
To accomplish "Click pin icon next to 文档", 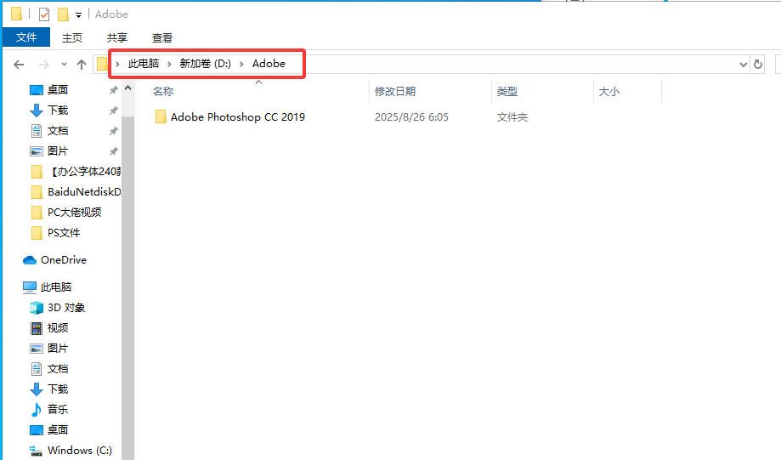I will click(x=114, y=131).
